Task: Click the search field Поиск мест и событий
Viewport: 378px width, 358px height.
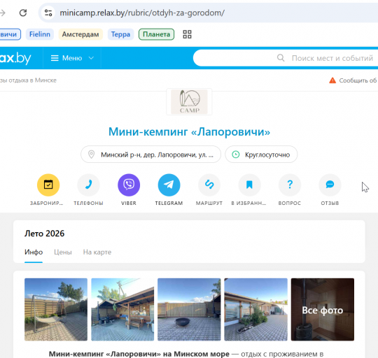Action: [x=286, y=58]
